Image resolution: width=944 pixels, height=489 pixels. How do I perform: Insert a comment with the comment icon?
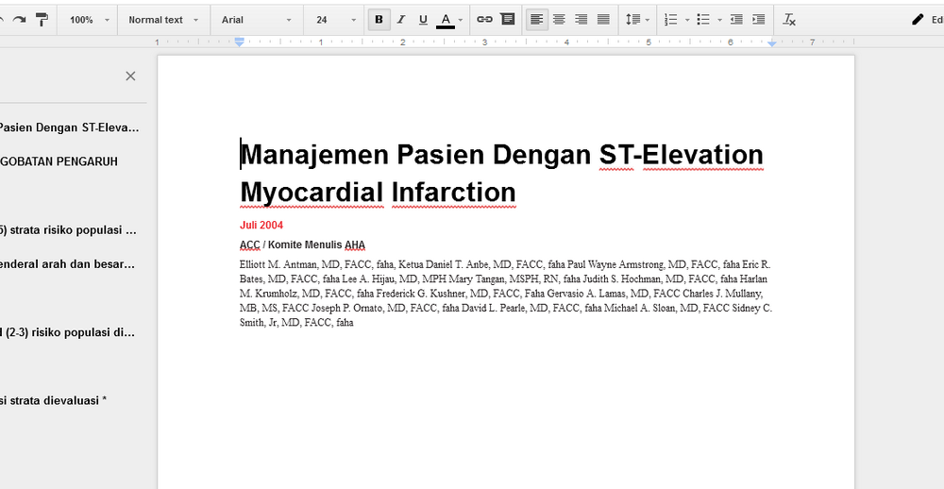(x=508, y=20)
